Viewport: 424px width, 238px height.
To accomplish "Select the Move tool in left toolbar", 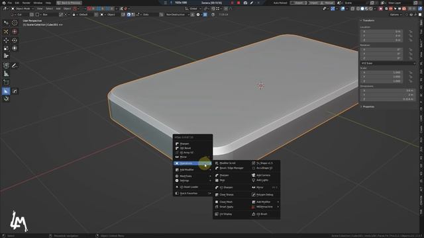I will (x=6, y=40).
